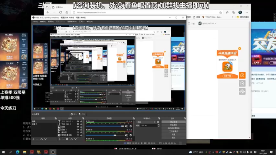Move the scene down in Scenes list
Image resolution: width=276 pixels, height=155 pixels.
(46, 139)
